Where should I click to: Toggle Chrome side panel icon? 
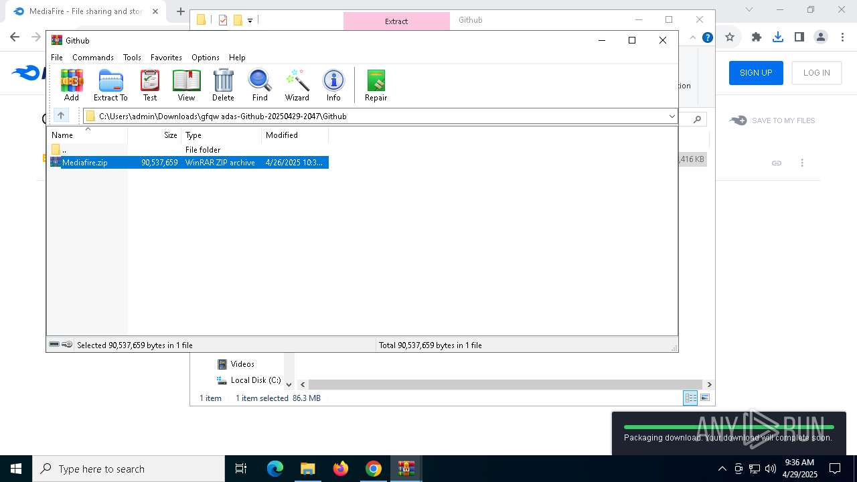click(x=799, y=37)
